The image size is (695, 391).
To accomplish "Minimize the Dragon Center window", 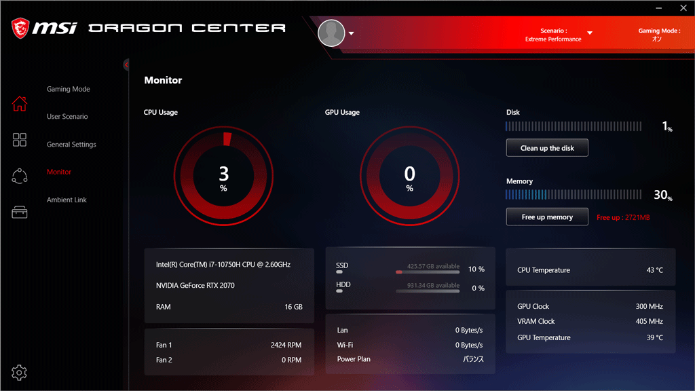I will click(x=658, y=8).
